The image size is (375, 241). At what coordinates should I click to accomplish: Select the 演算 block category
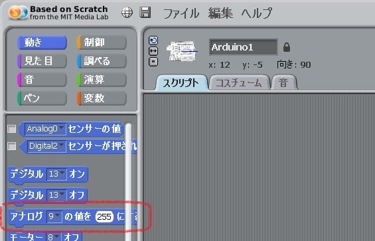pyautogui.click(x=102, y=80)
